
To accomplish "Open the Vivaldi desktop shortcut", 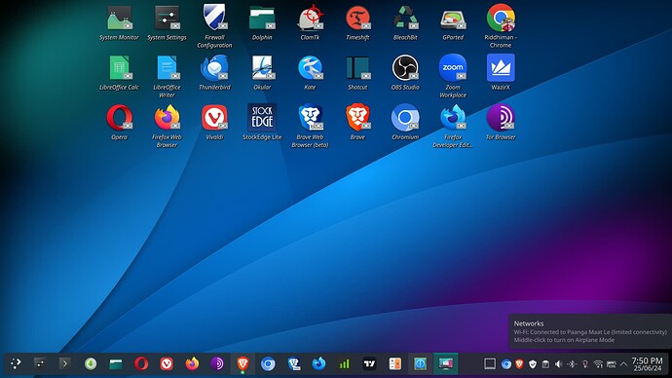I will 214,118.
